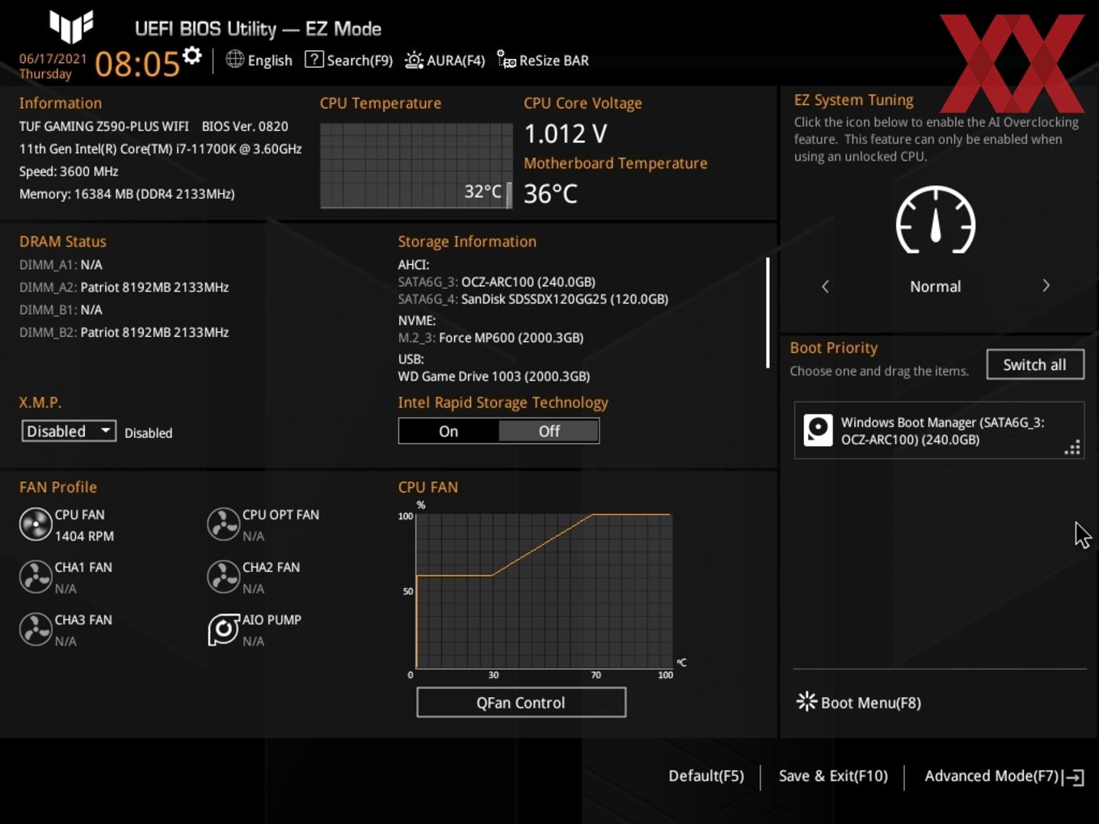This screenshot has width=1099, height=824.
Task: Open the language globe icon
Action: click(234, 59)
